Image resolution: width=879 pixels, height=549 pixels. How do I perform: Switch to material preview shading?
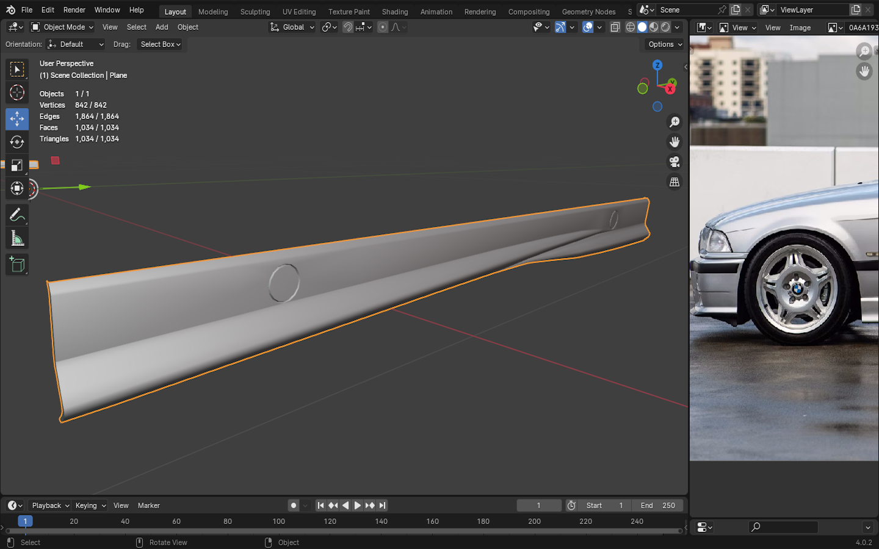coord(654,27)
